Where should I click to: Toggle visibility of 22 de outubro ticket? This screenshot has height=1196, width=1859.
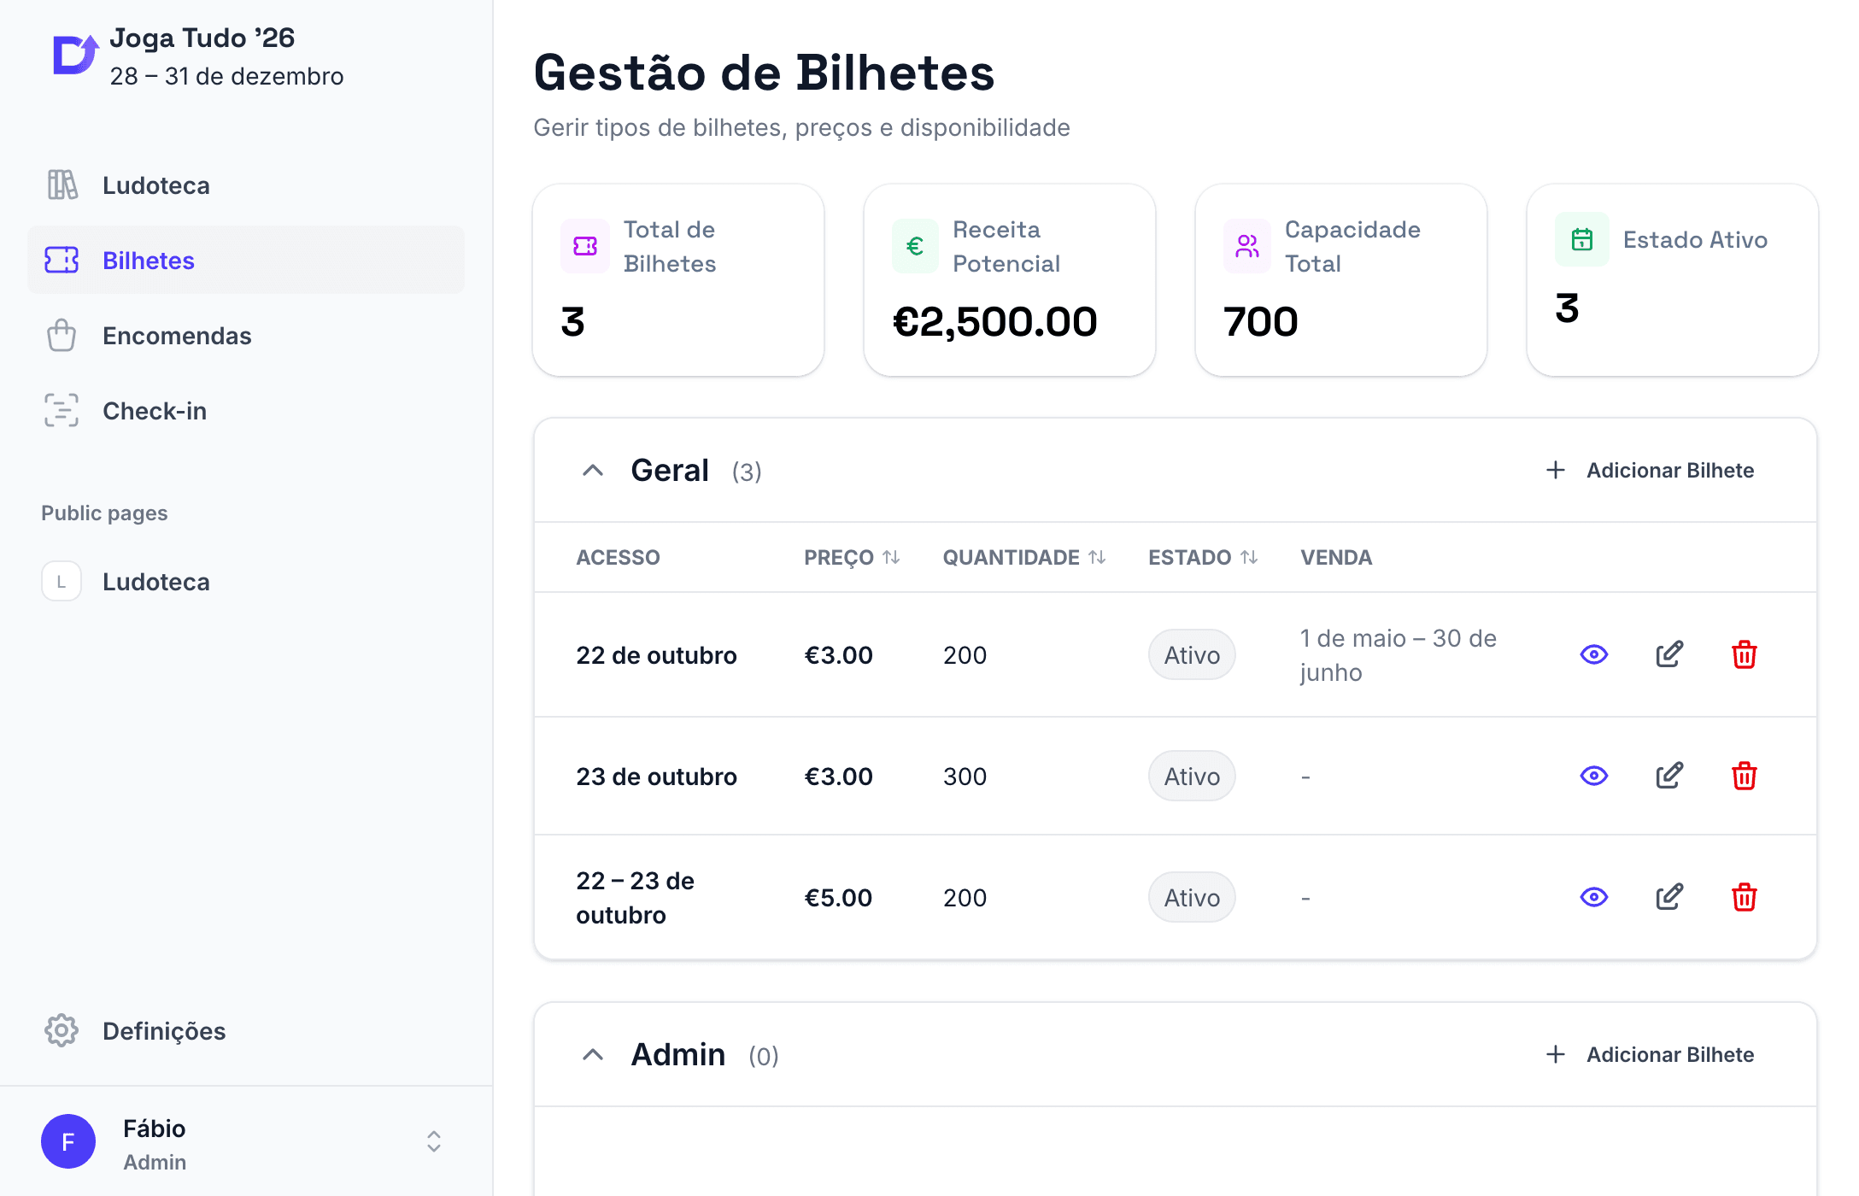tap(1594, 655)
